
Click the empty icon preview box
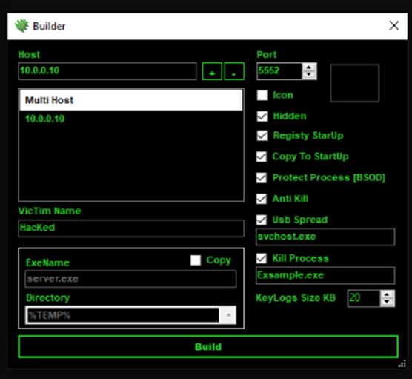354,83
